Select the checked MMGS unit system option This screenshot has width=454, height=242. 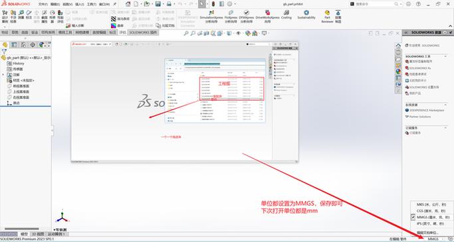point(431,217)
